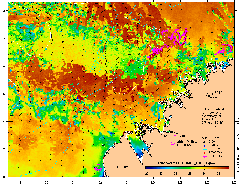Click the longitude axis label '122'
This screenshot has height=185, width=240.
[x=100, y=183]
